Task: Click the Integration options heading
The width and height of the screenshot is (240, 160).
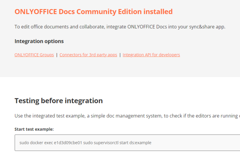Action: click(39, 41)
